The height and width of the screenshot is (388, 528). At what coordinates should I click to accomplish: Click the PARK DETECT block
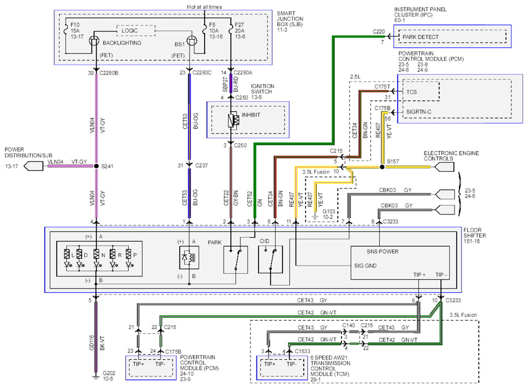(452, 37)
